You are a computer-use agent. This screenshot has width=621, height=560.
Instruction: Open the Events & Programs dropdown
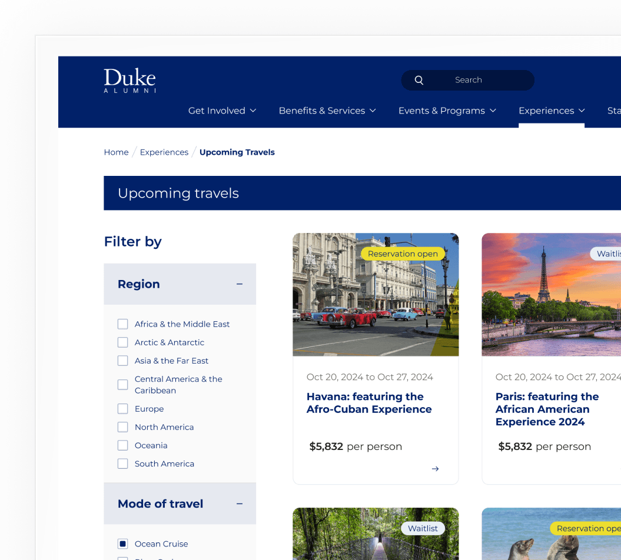(447, 111)
